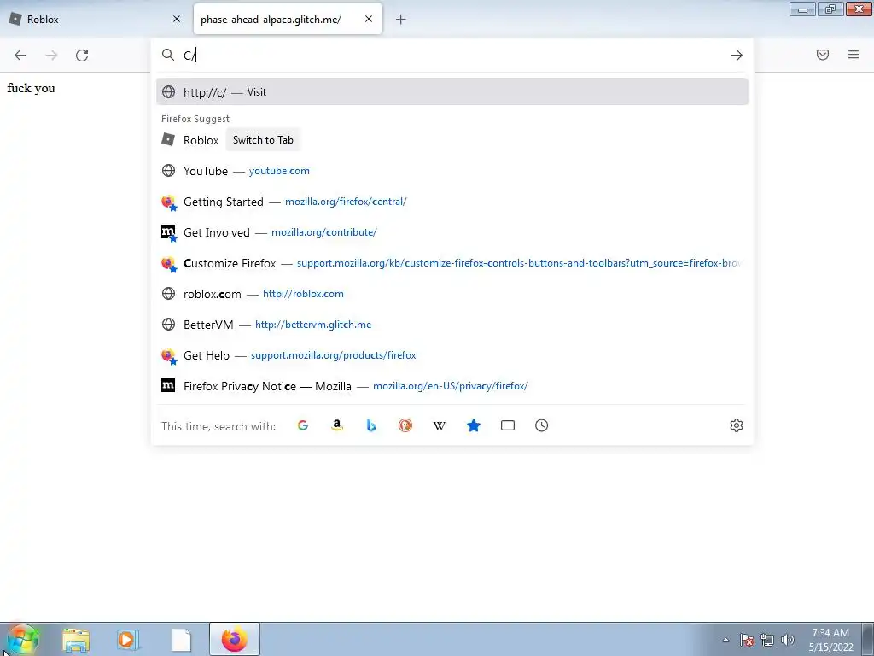Close the phase-ahead-alpaca.glitch.me tab
Viewport: 874px width, 656px height.
[x=369, y=19]
